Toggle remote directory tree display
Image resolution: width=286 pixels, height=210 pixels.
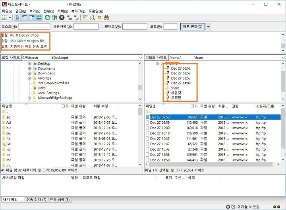[x=32, y=18]
